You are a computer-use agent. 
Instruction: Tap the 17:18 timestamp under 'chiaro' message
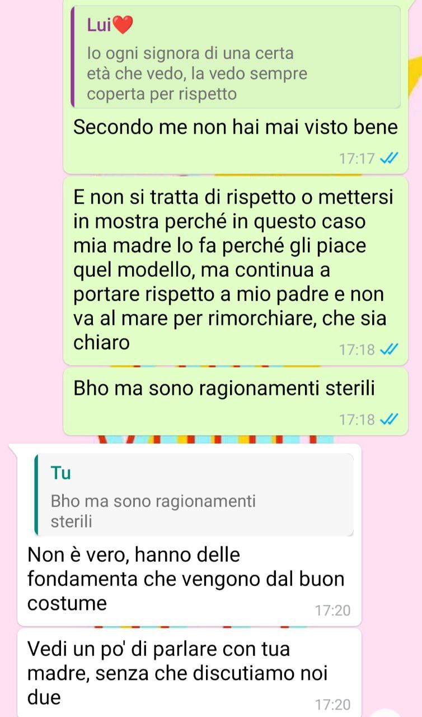356,351
